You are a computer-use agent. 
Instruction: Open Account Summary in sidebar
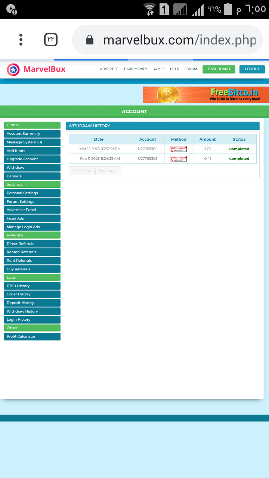point(32,134)
